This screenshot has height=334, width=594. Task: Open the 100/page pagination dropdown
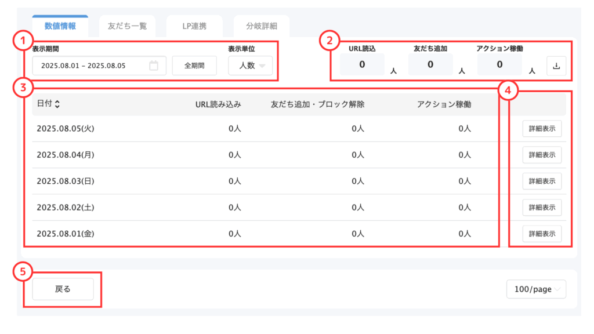point(536,289)
